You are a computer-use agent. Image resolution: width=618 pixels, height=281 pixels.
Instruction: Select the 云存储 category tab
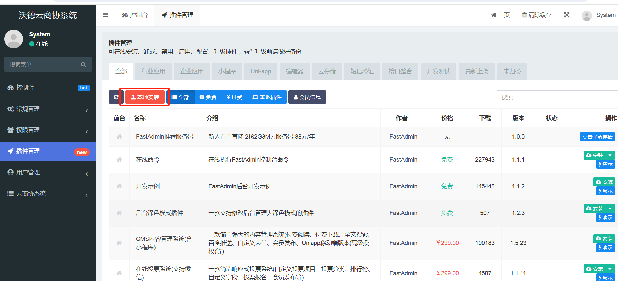[x=327, y=71]
